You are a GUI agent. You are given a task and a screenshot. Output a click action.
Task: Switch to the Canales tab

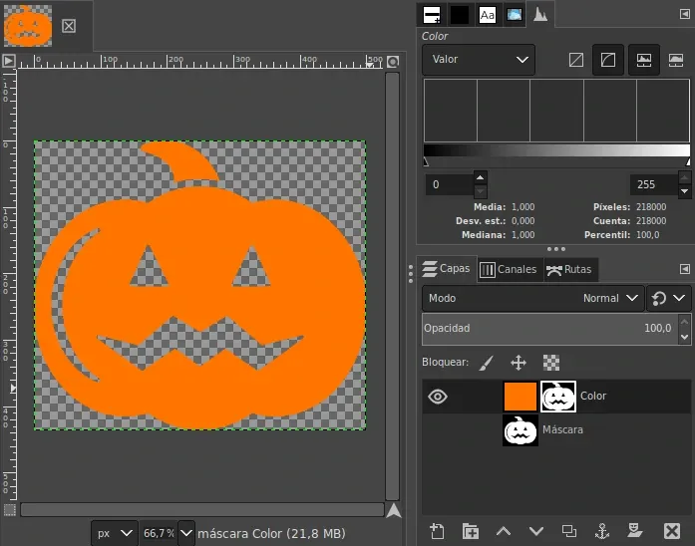point(508,269)
